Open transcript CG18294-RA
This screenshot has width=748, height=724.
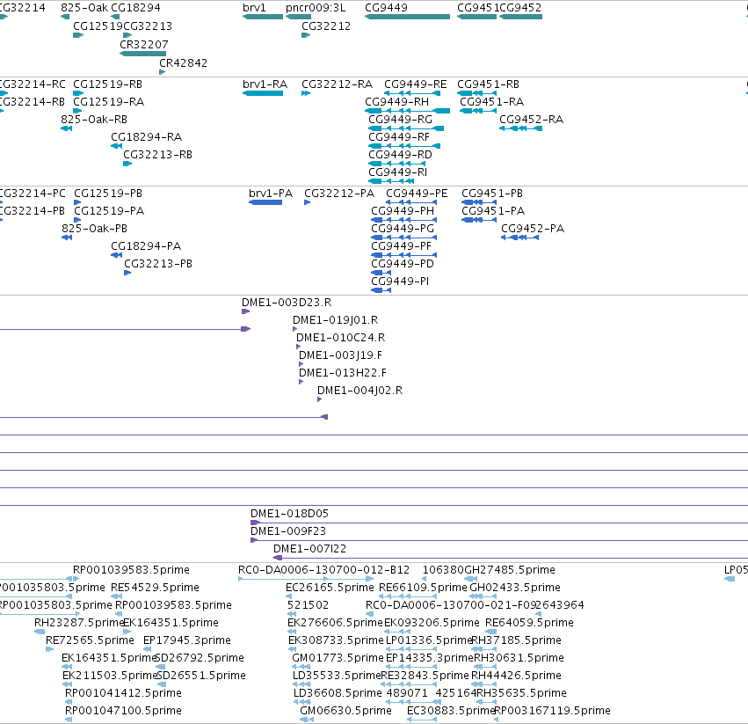[116, 146]
